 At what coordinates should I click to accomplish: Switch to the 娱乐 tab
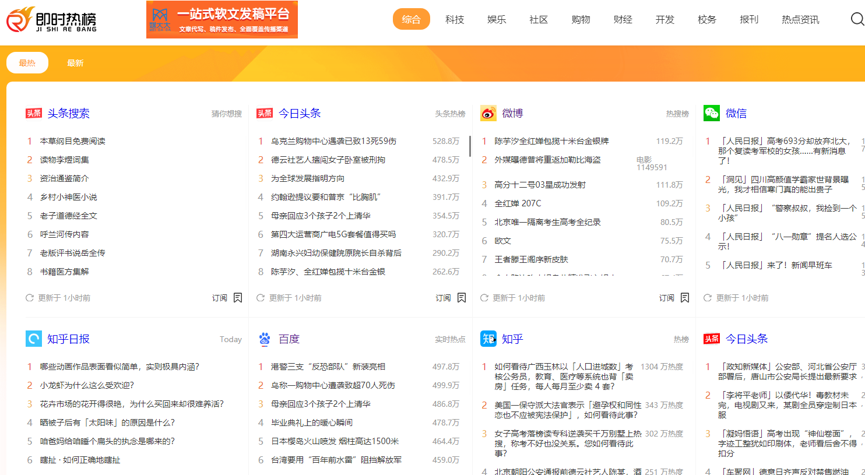497,20
